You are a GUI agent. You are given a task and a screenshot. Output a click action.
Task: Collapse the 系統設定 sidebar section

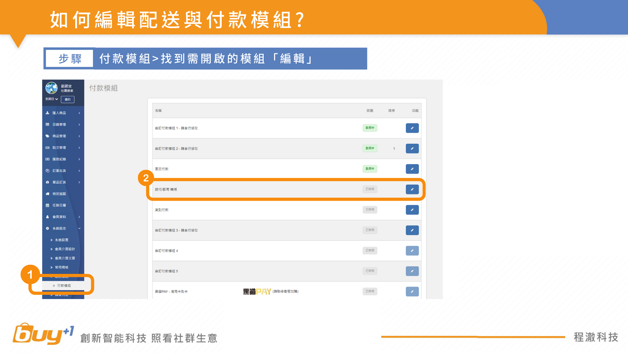[79, 228]
